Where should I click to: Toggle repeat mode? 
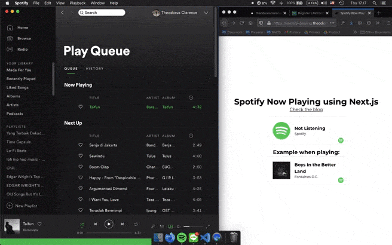click(136, 224)
